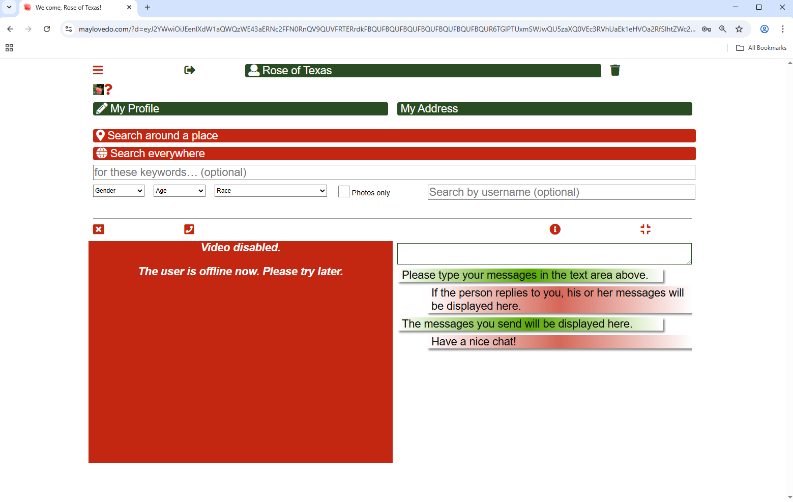
Task: Open the rose profile photo thumbnail
Action: point(98,90)
